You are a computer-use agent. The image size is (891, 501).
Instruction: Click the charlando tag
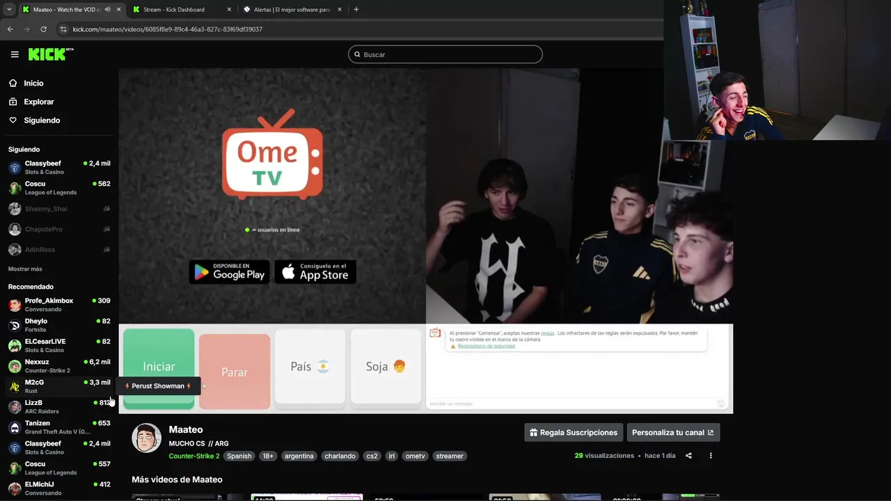click(340, 456)
